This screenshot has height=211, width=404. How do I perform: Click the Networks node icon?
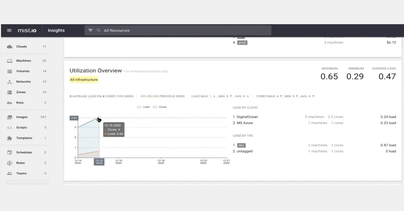(x=9, y=82)
